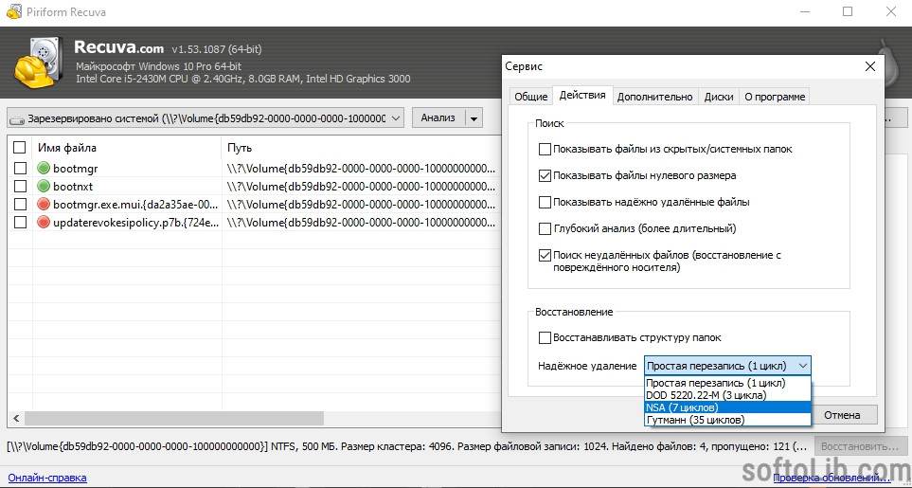This screenshot has width=912, height=488.
Task: Enable Глубокий анализ (более длительный)
Action: [545, 228]
